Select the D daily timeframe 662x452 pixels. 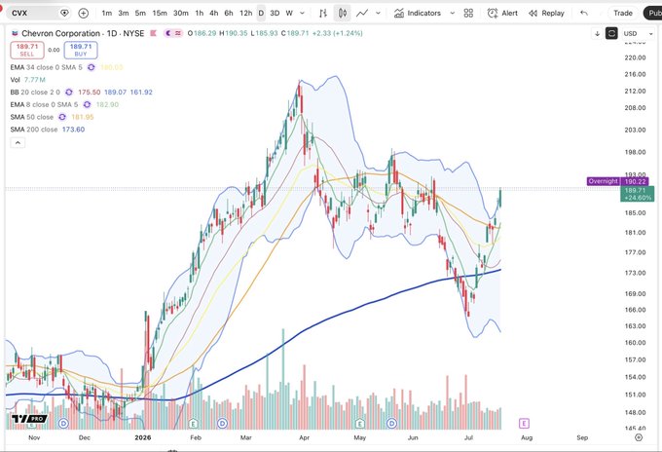click(x=261, y=13)
